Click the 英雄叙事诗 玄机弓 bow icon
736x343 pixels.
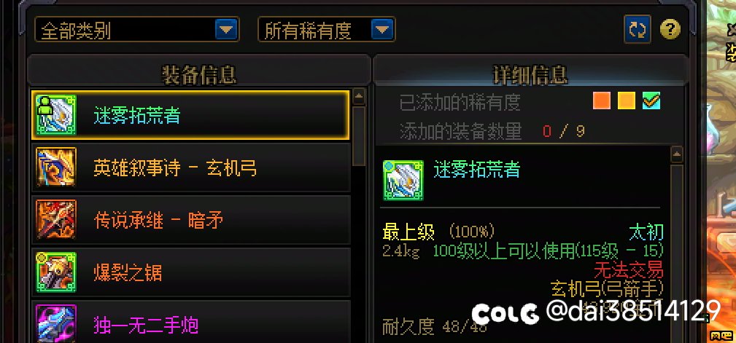(x=56, y=167)
